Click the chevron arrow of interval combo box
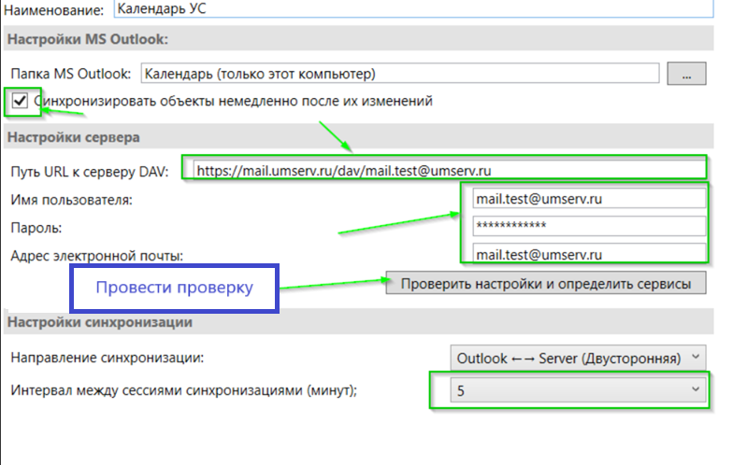The image size is (747, 465). tap(693, 390)
